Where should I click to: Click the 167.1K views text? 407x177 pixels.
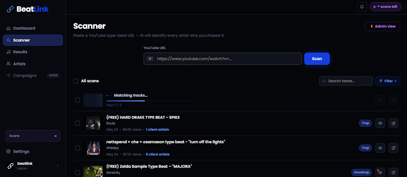(132, 154)
